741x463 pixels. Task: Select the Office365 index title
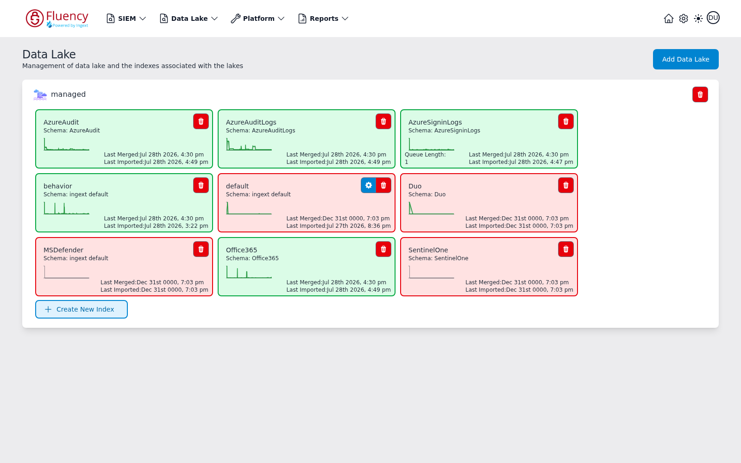click(242, 250)
